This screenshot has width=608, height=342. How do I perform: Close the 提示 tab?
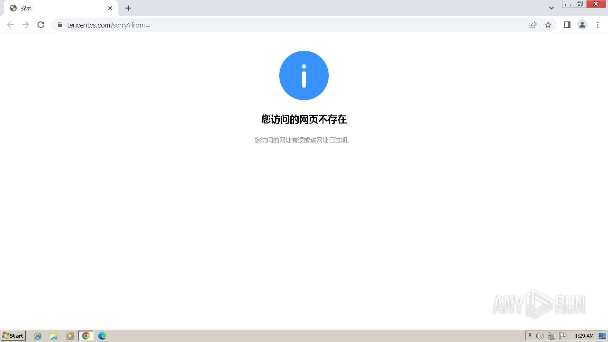[110, 8]
